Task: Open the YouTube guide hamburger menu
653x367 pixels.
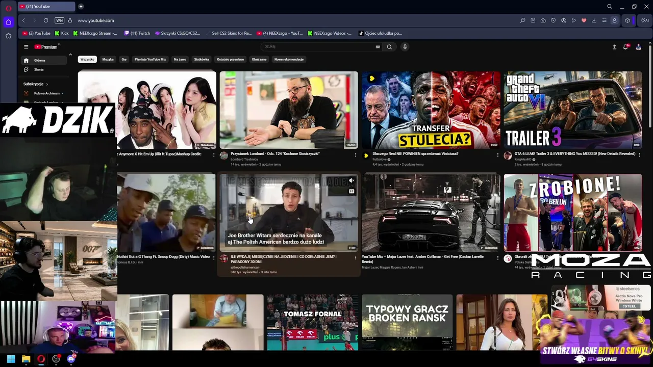Action: click(26, 47)
